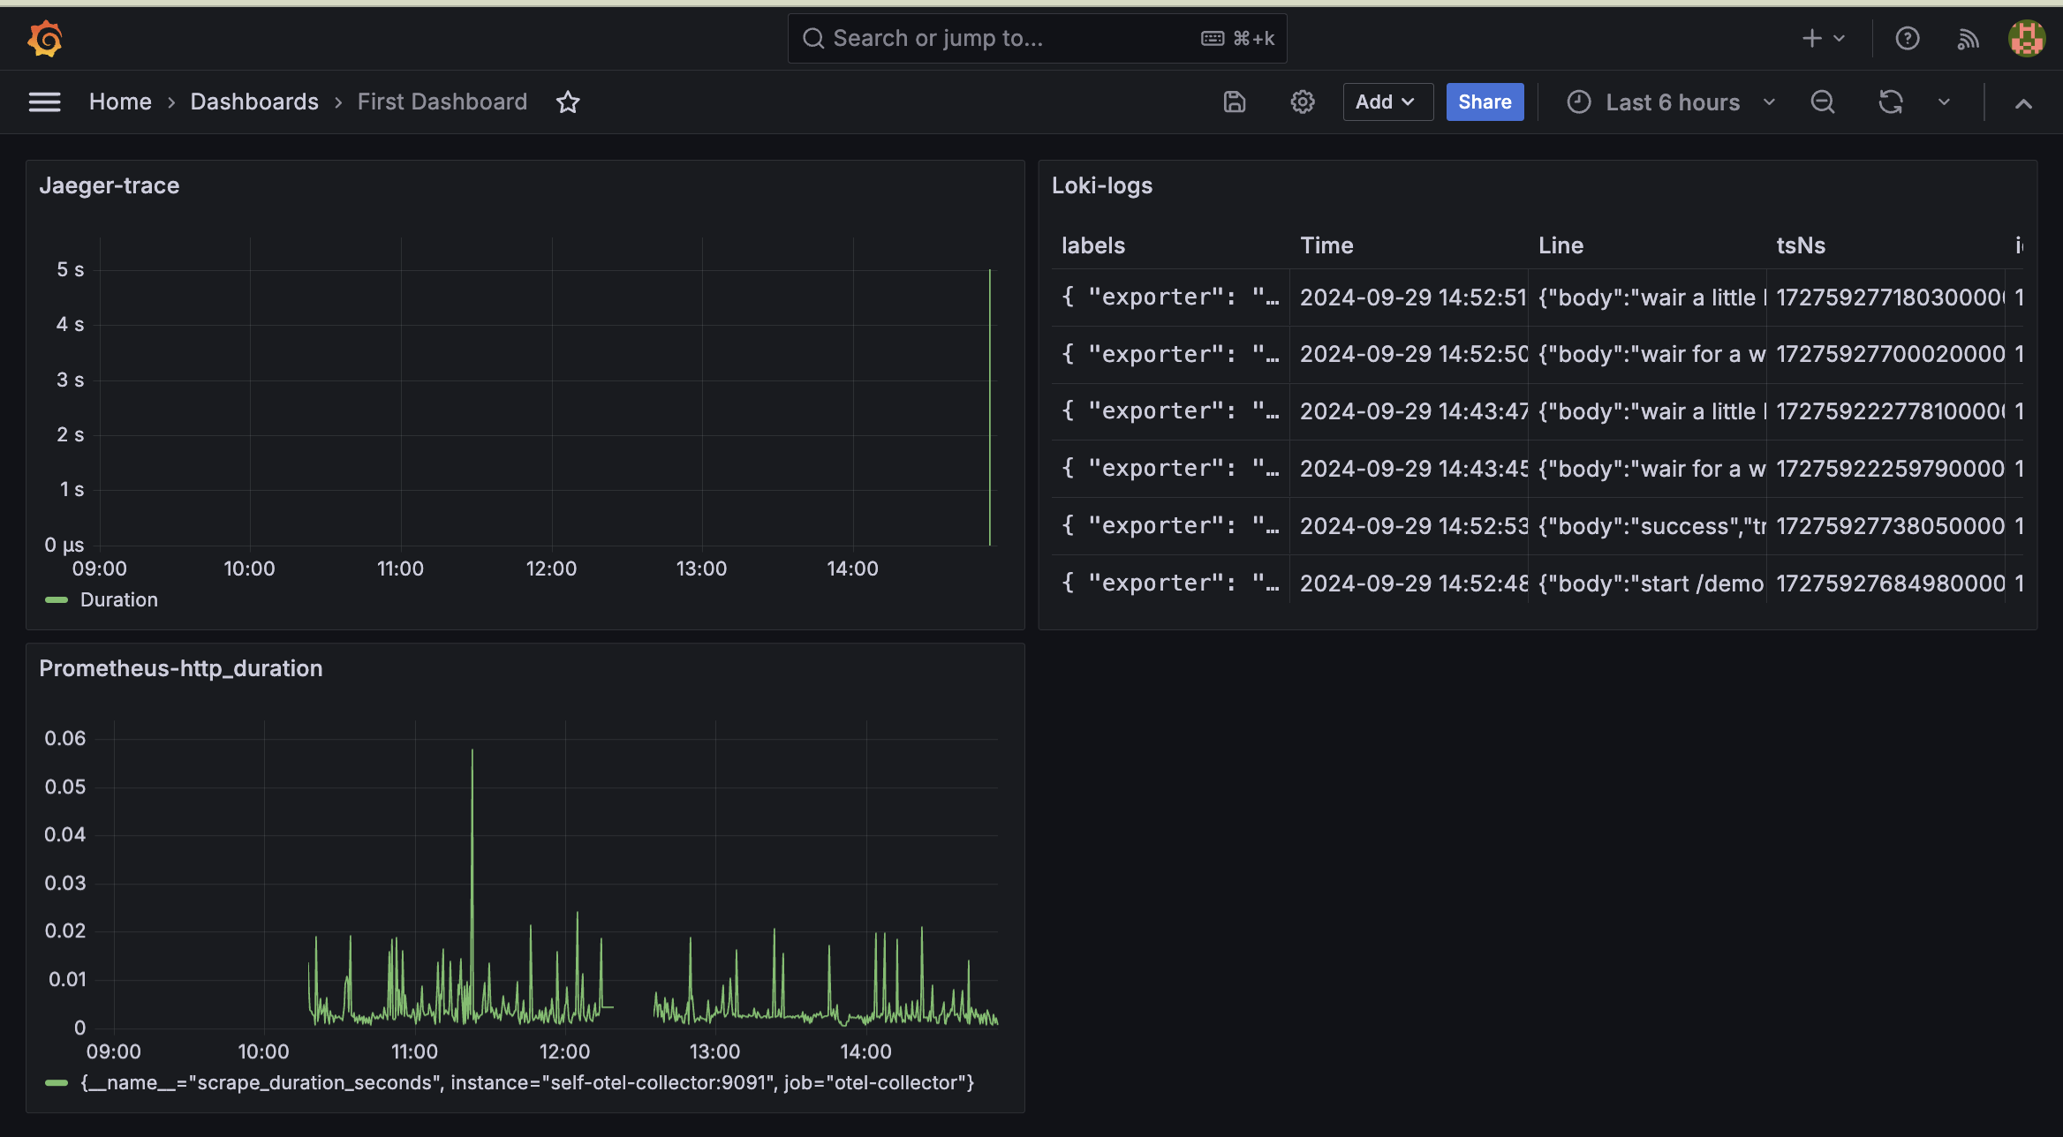
Task: Click the refresh dashboard icon
Action: (x=1890, y=102)
